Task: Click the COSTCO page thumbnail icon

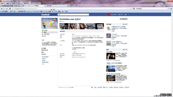Action: (109, 28)
